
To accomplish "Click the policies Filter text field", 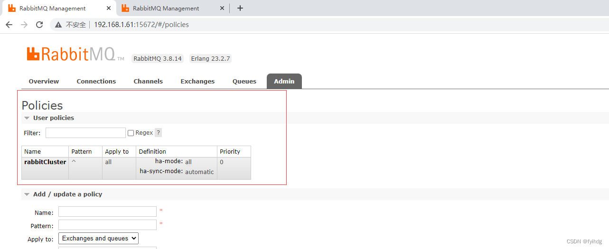I will [x=86, y=133].
